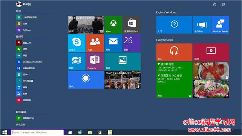Open the green Finance stock index tile

pos(174,80)
